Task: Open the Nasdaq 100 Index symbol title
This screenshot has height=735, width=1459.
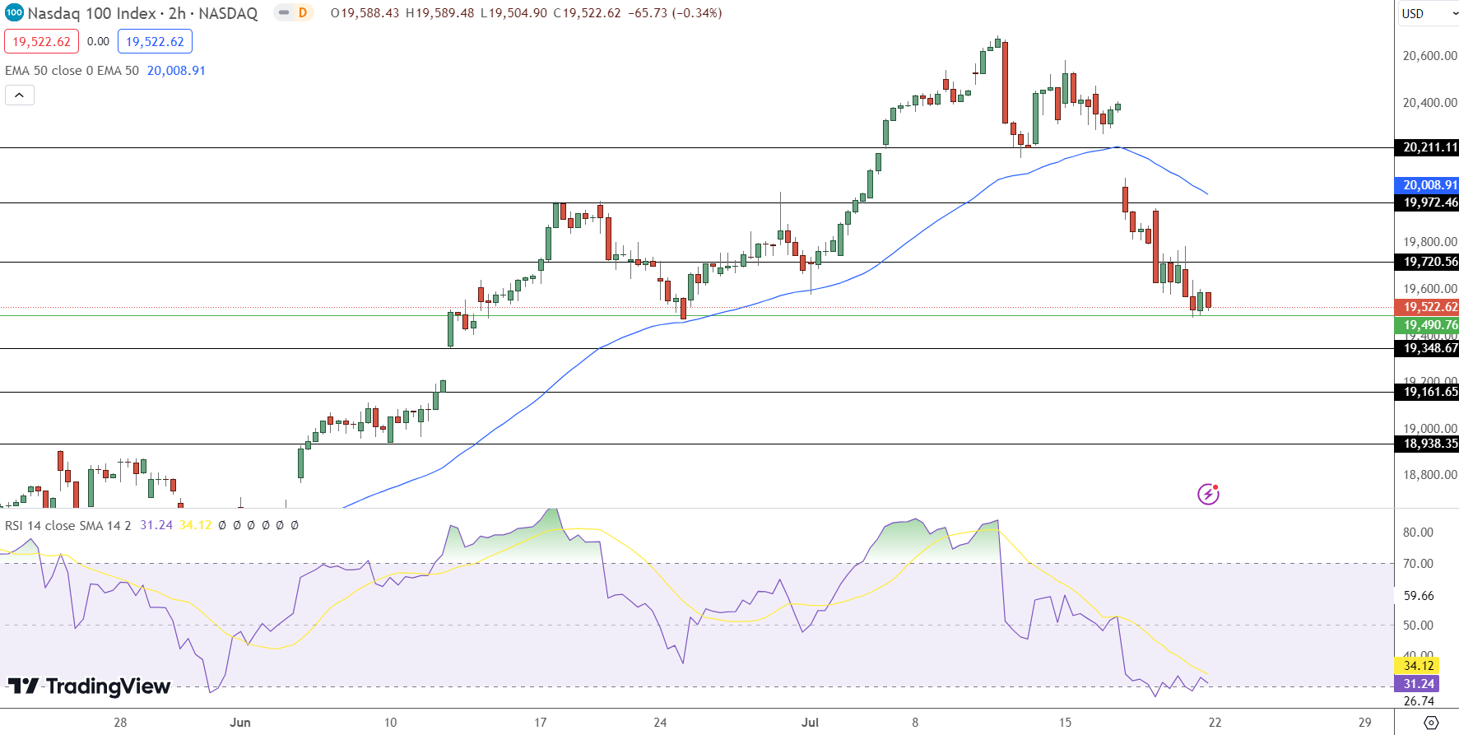Action: (142, 13)
